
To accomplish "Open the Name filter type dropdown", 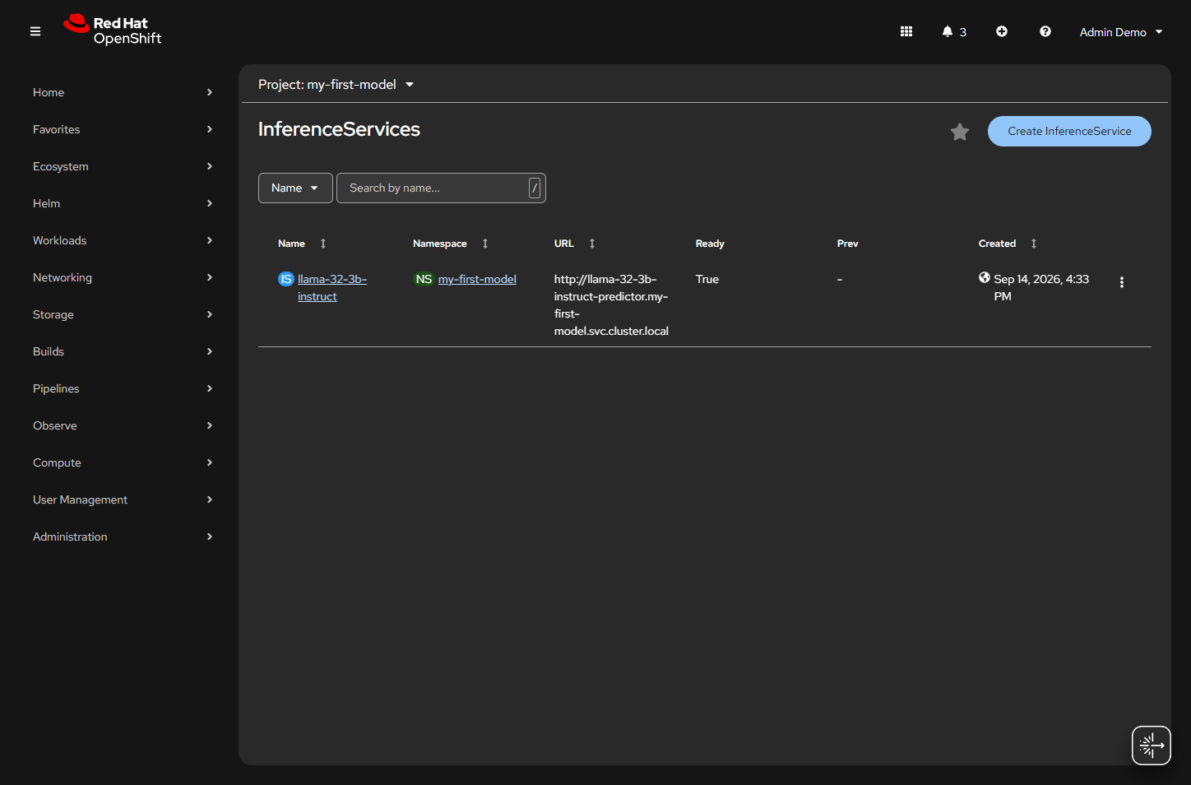I will (295, 188).
